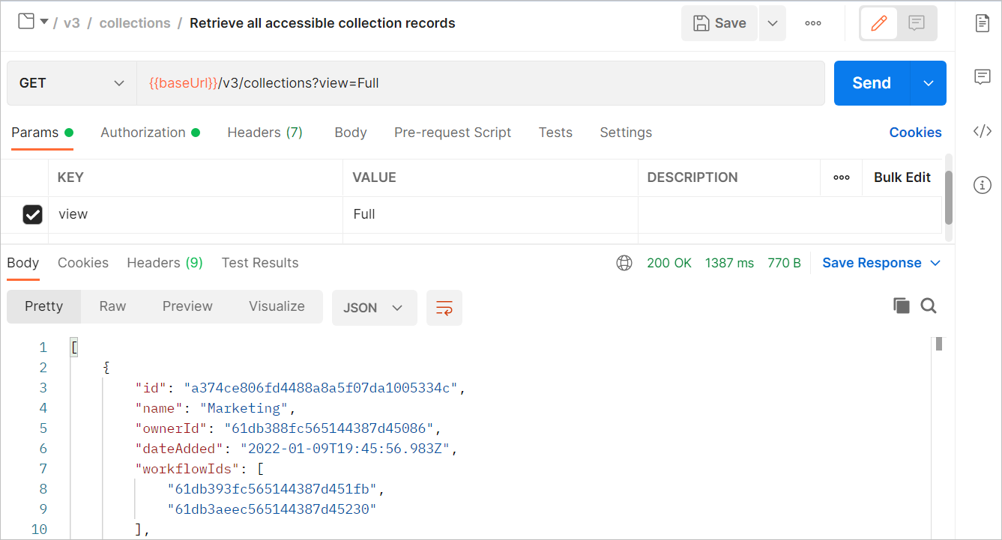Open the GET request method dropdown

pos(71,83)
